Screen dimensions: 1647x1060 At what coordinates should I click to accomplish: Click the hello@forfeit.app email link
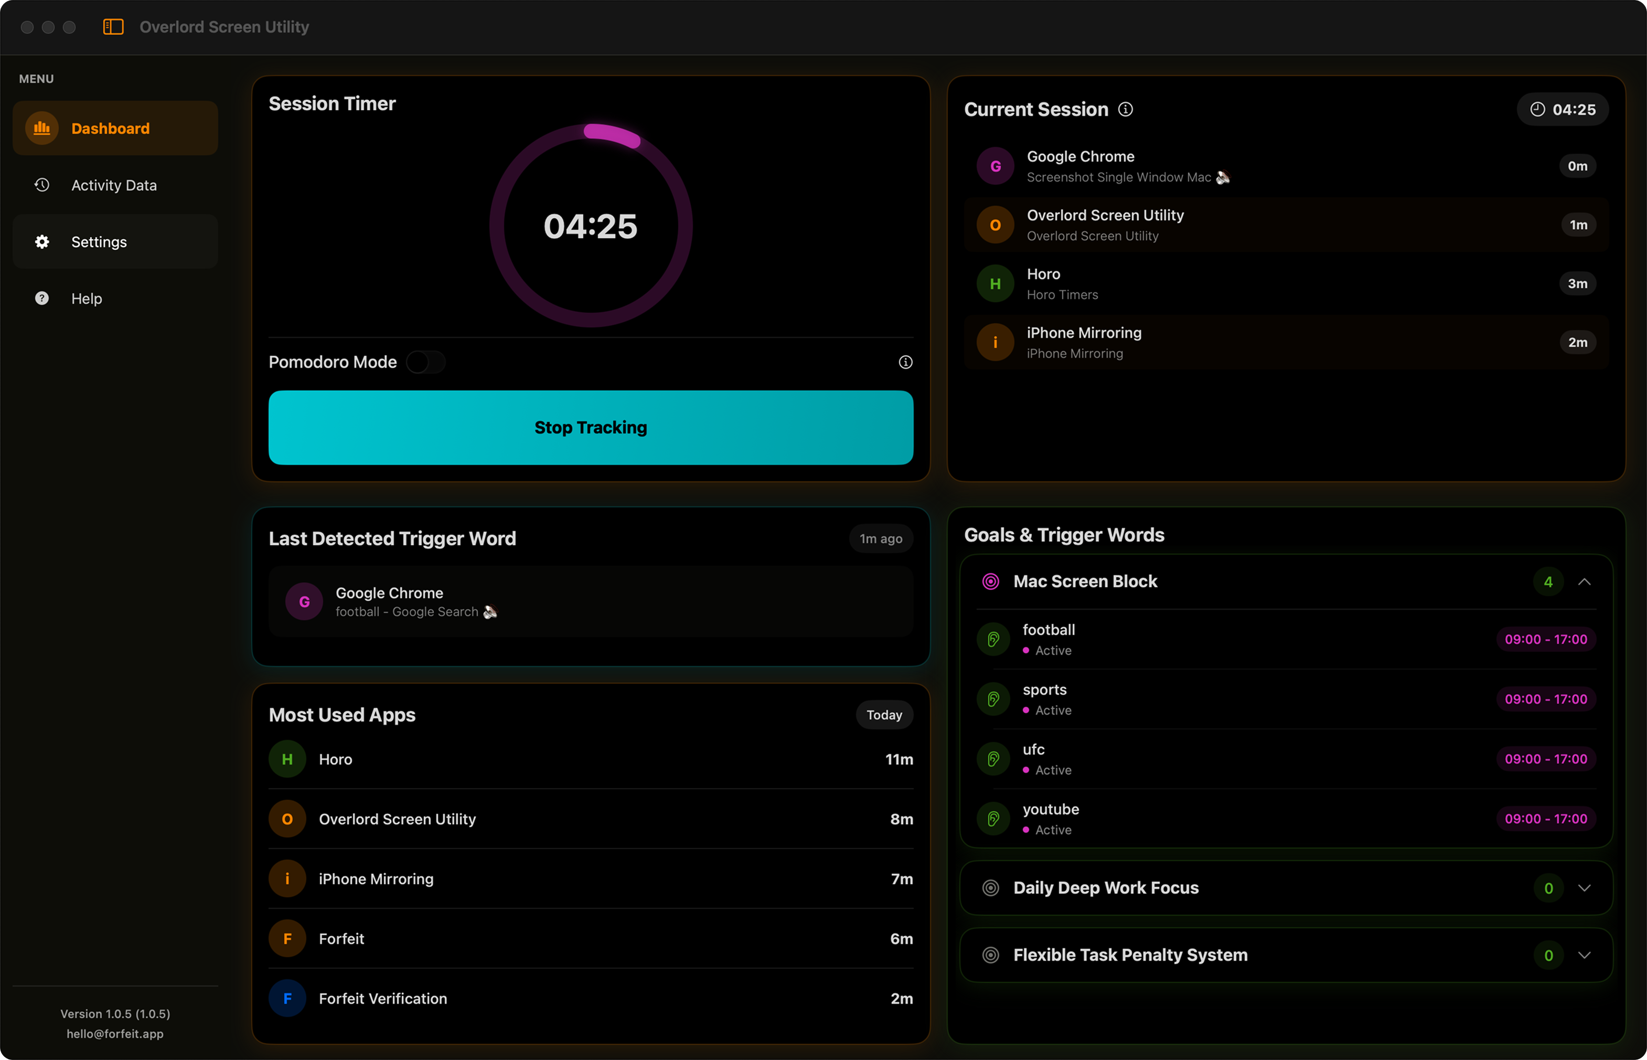tap(115, 1033)
